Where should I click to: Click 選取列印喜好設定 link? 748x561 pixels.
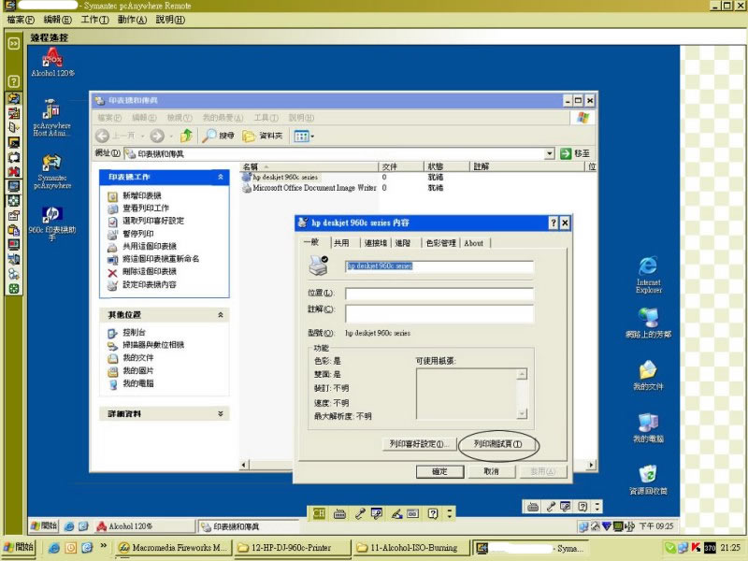tap(153, 221)
